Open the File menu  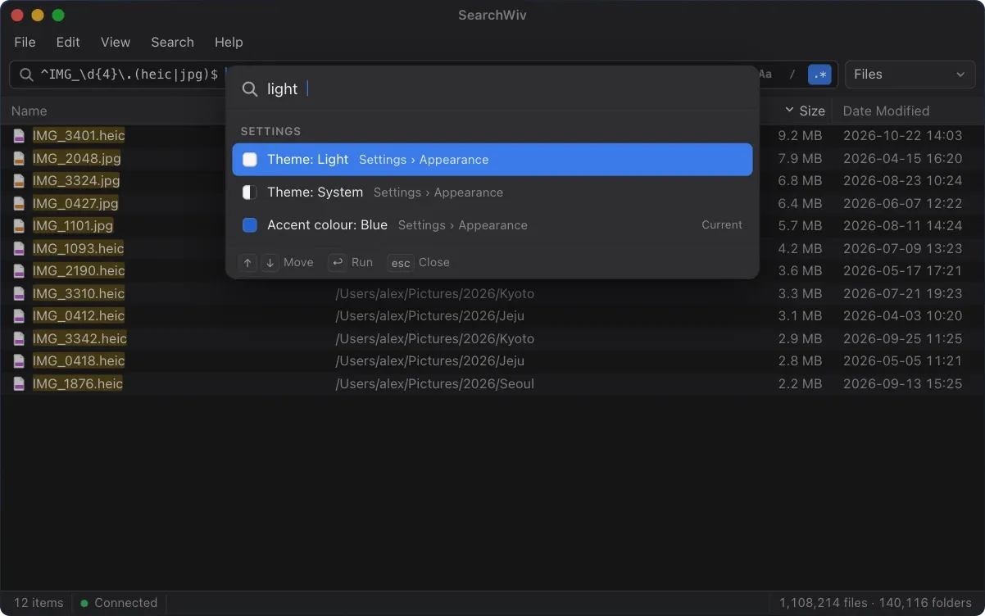pos(25,42)
